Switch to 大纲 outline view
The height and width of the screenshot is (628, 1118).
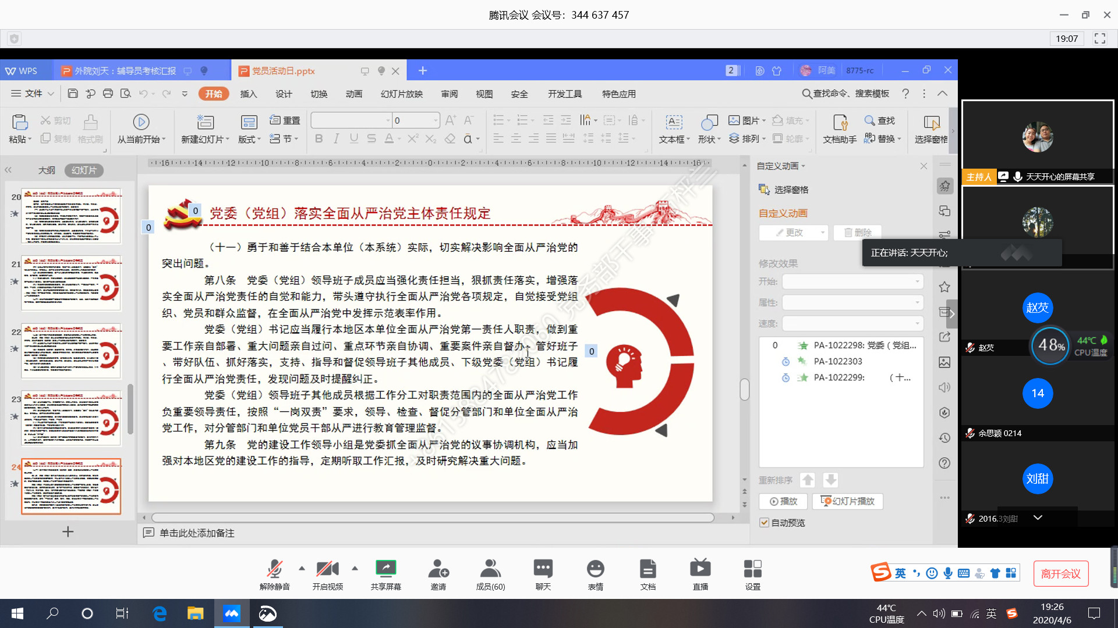click(47, 170)
